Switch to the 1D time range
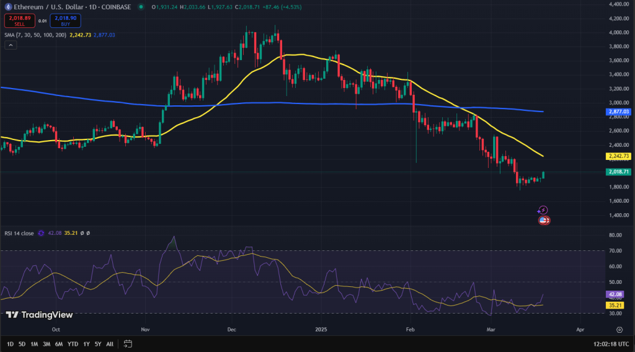This screenshot has width=635, height=352. [10, 344]
